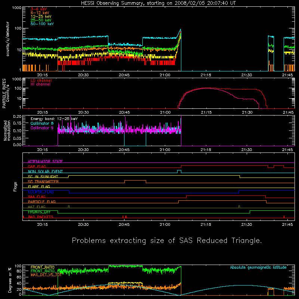Select the ECLIPSE_FLAG label
This screenshot has width=299, height=299.
(x=41, y=192)
